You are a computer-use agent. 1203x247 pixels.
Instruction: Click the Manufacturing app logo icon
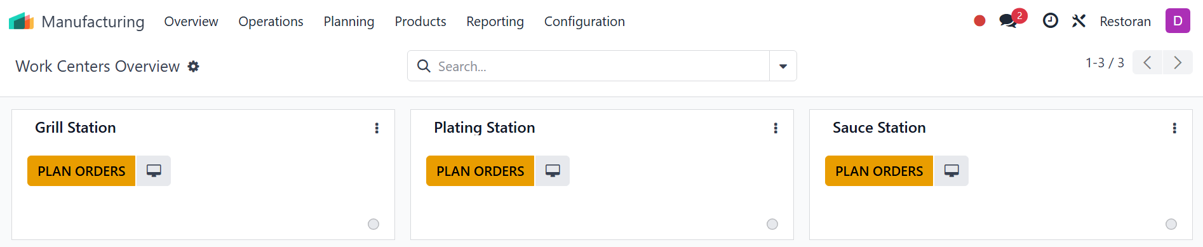pyautogui.click(x=21, y=21)
